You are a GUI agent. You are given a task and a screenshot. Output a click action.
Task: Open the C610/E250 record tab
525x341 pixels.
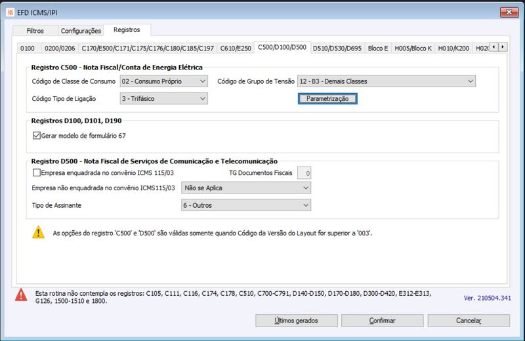(236, 48)
